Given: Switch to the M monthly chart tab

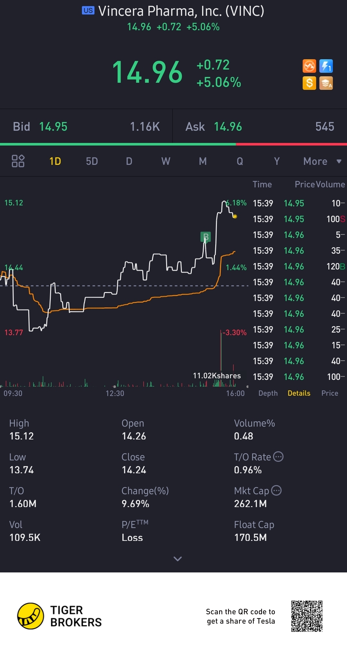Looking at the screenshot, I should point(203,161).
